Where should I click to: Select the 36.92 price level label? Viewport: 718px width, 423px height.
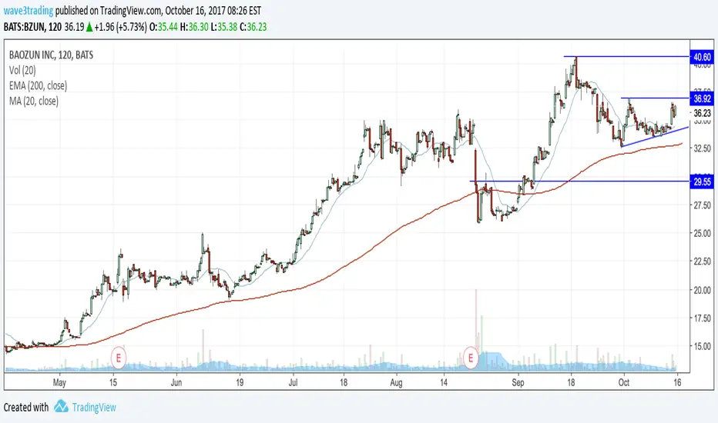tap(702, 98)
